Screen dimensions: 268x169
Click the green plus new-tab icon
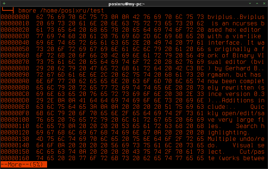tap(4, 4)
